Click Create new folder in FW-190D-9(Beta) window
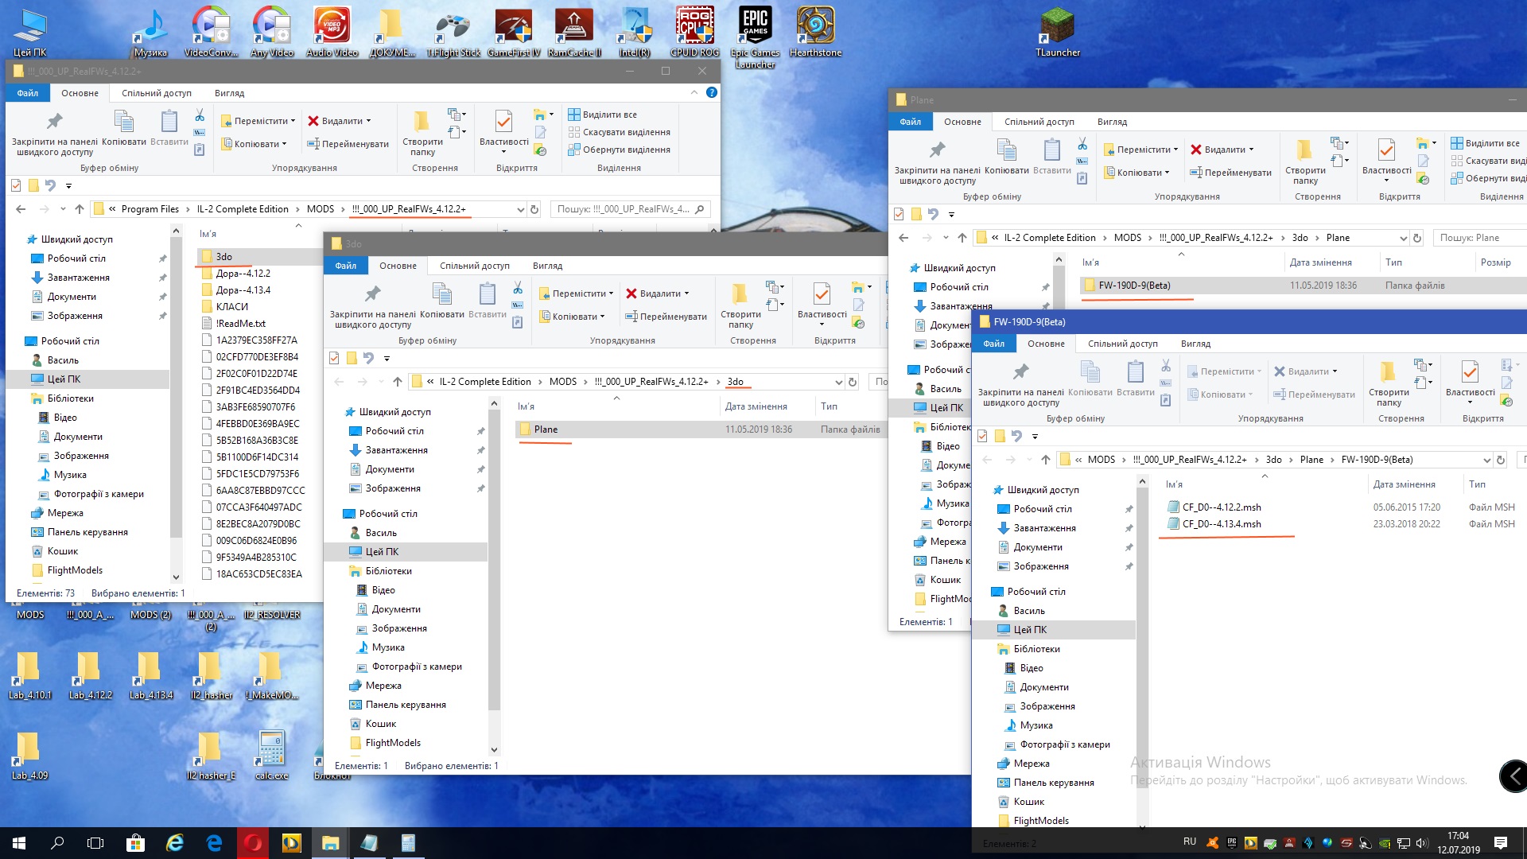This screenshot has height=859, width=1527. [1388, 373]
